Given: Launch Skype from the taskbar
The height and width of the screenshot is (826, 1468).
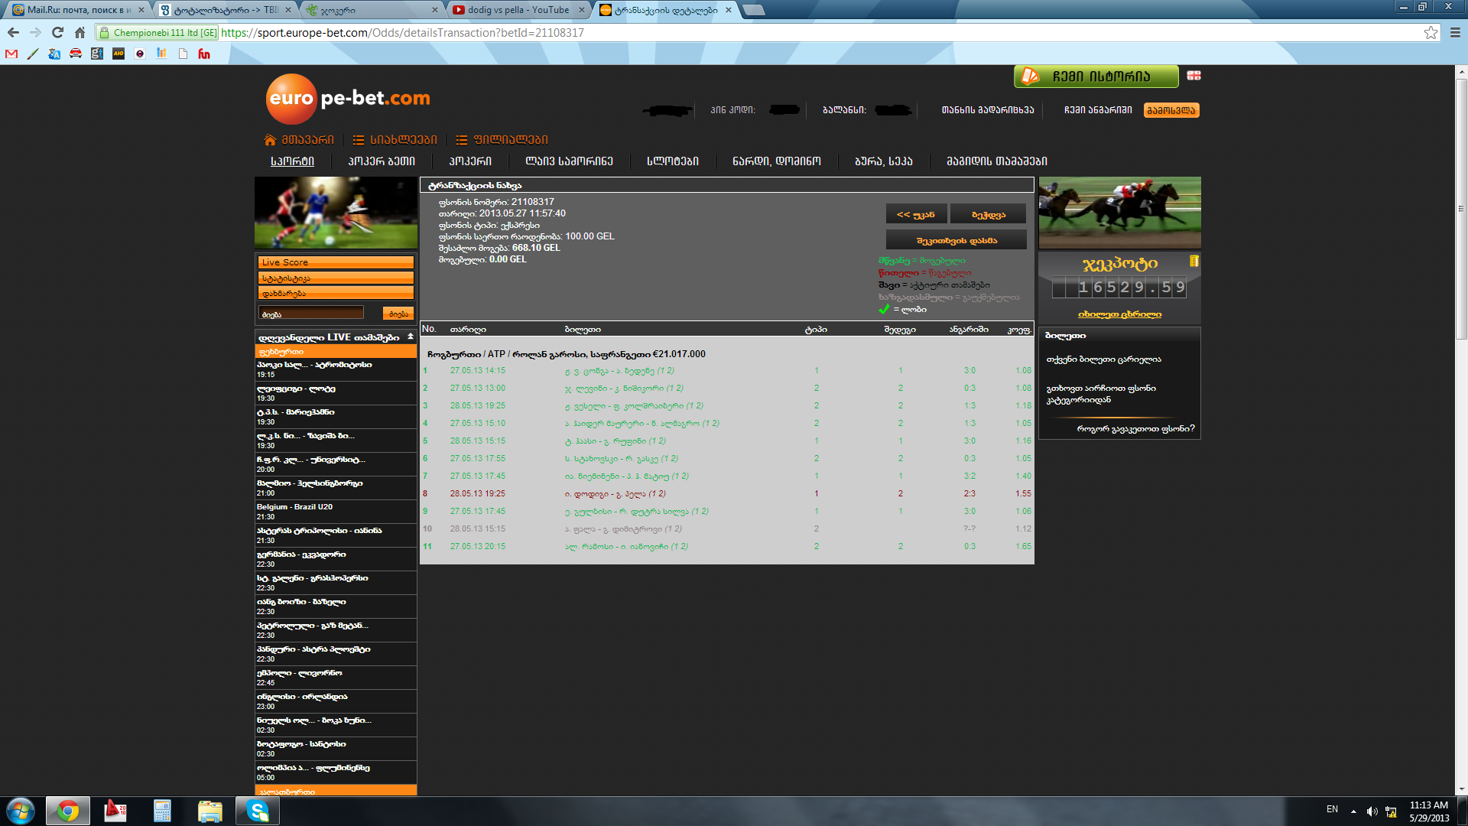Looking at the screenshot, I should [258, 811].
